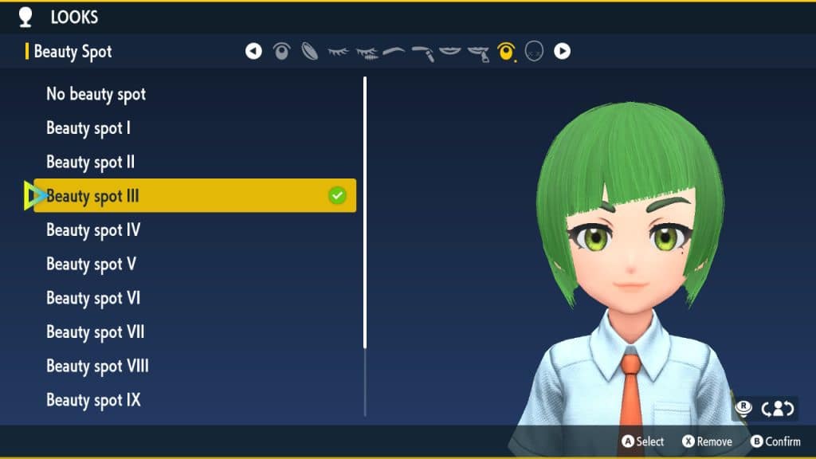Open the eyelash color category icon

click(x=367, y=52)
